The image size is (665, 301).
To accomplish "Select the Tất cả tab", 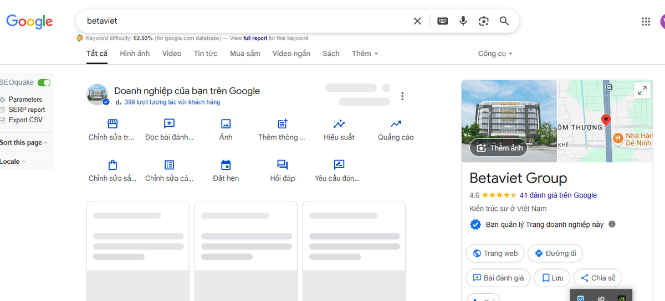I will [97, 54].
